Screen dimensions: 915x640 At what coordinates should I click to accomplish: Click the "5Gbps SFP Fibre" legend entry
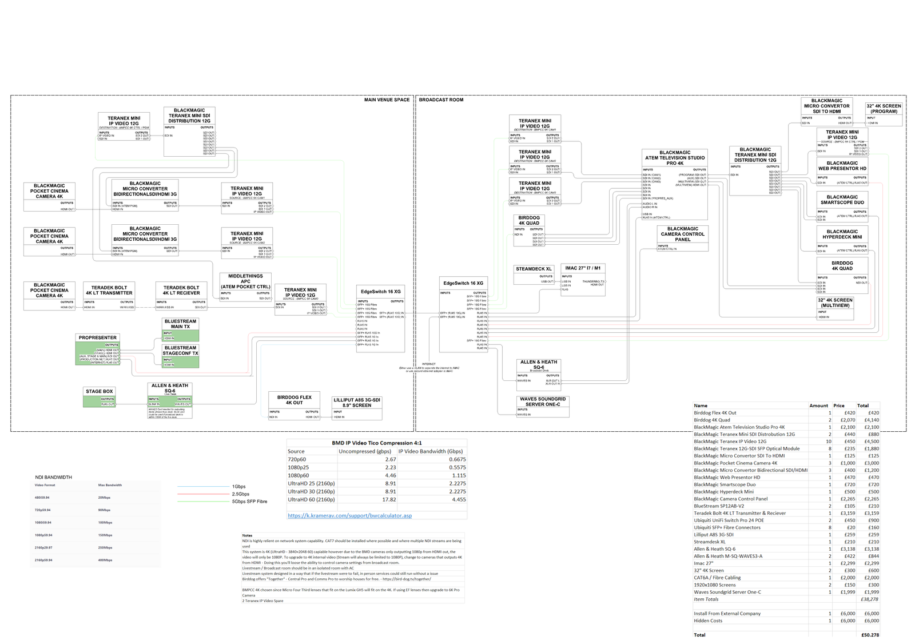pos(249,502)
